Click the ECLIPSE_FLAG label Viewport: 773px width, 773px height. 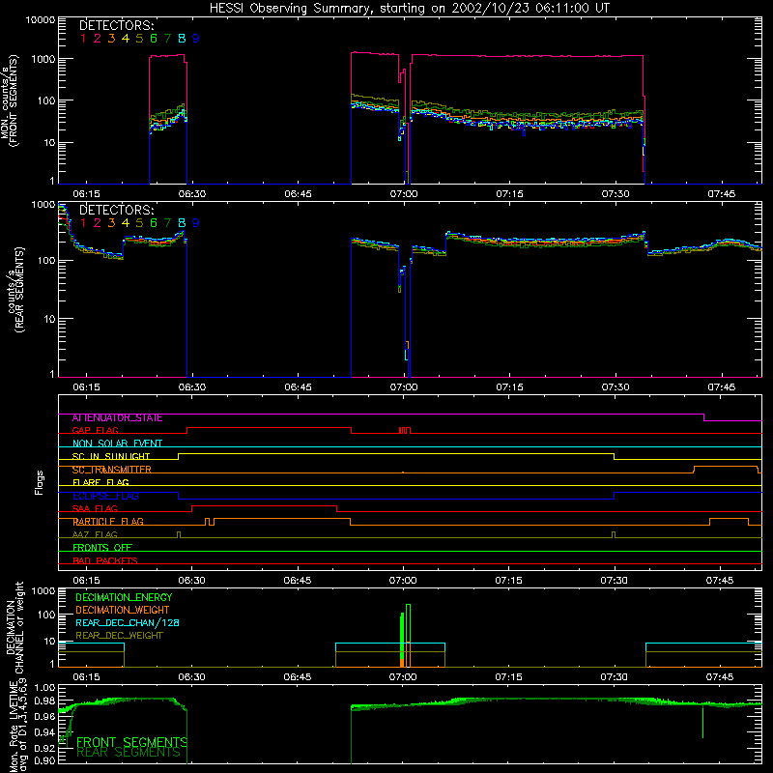105,496
